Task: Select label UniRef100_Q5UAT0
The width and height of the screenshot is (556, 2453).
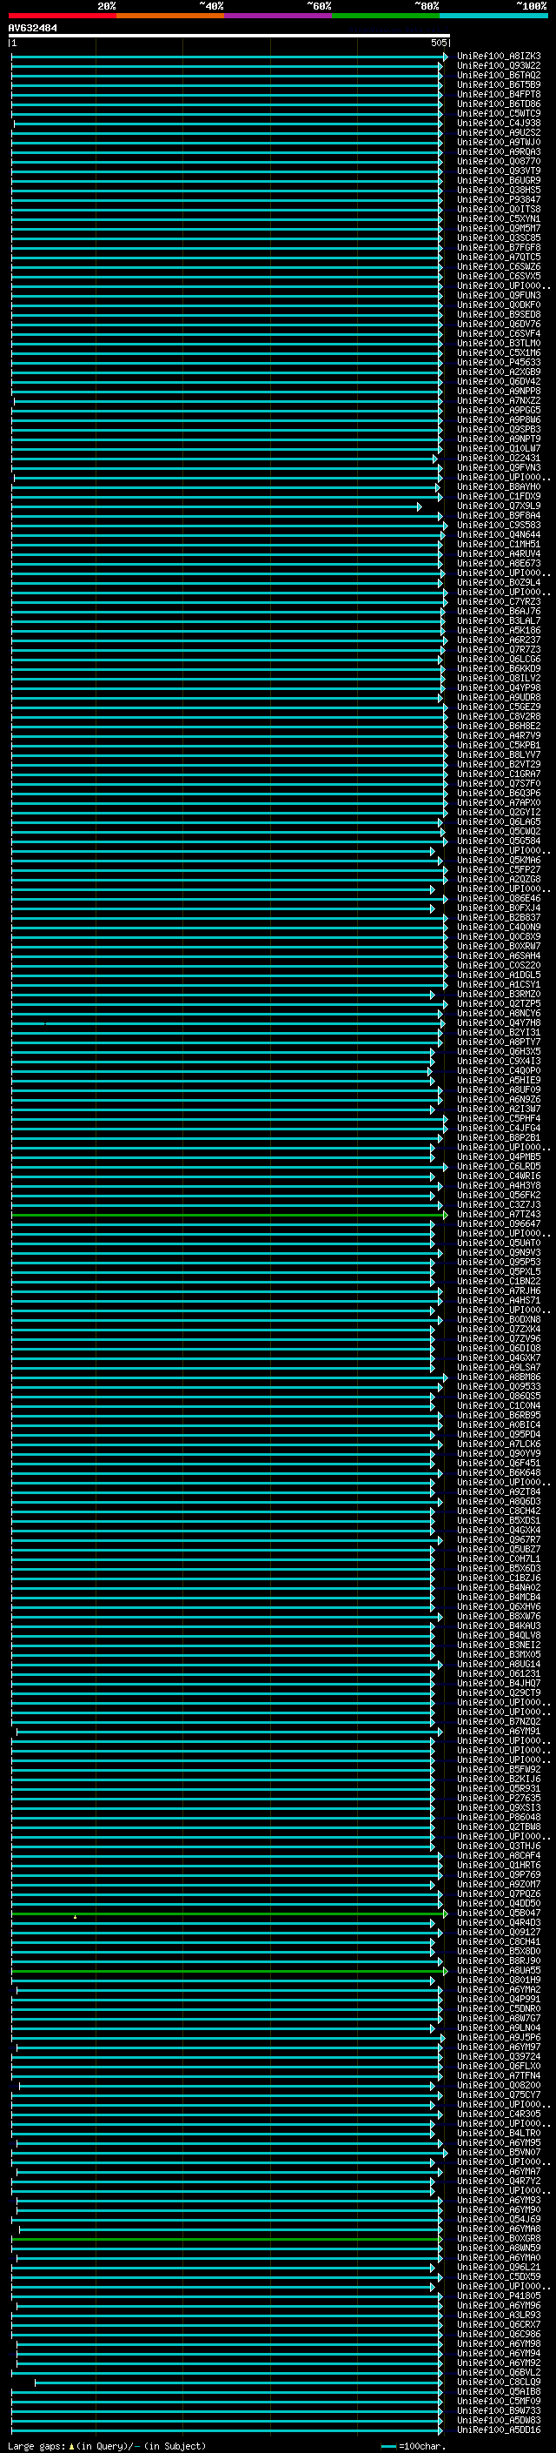Action: [499, 1243]
